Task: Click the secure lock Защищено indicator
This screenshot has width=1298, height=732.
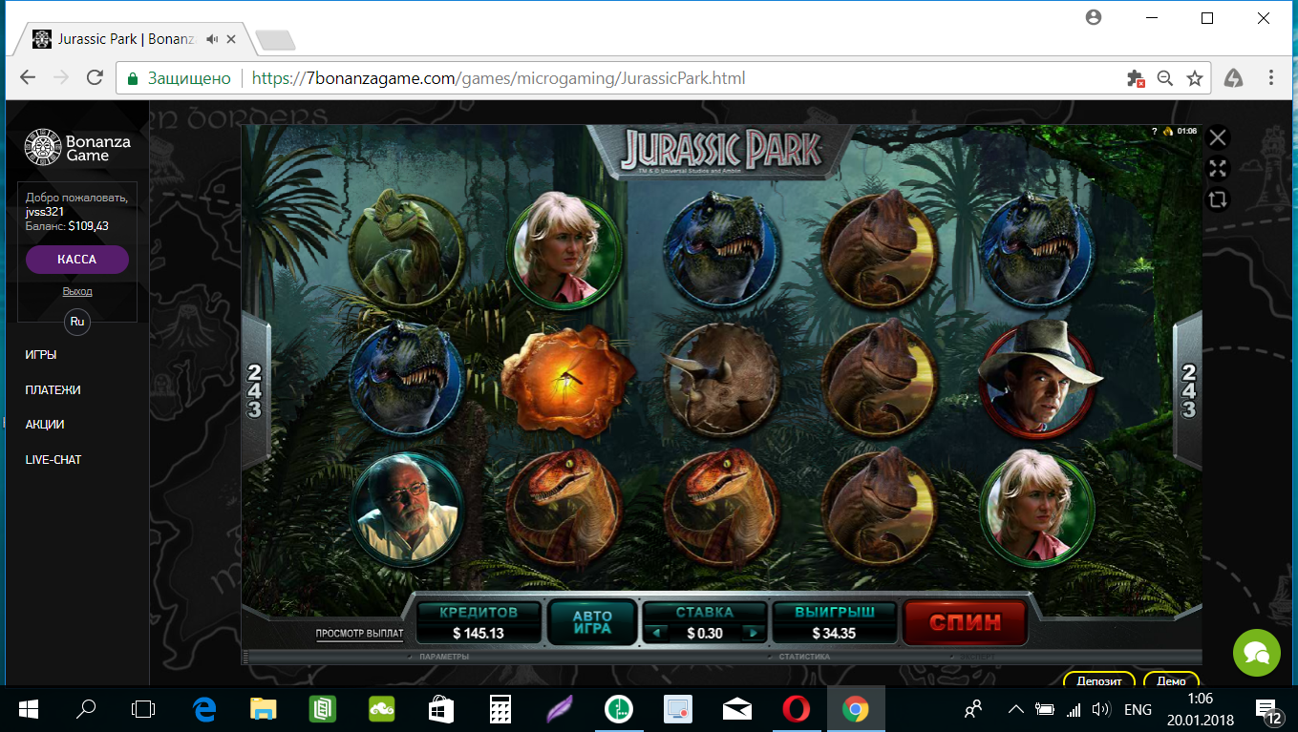Action: (x=179, y=78)
